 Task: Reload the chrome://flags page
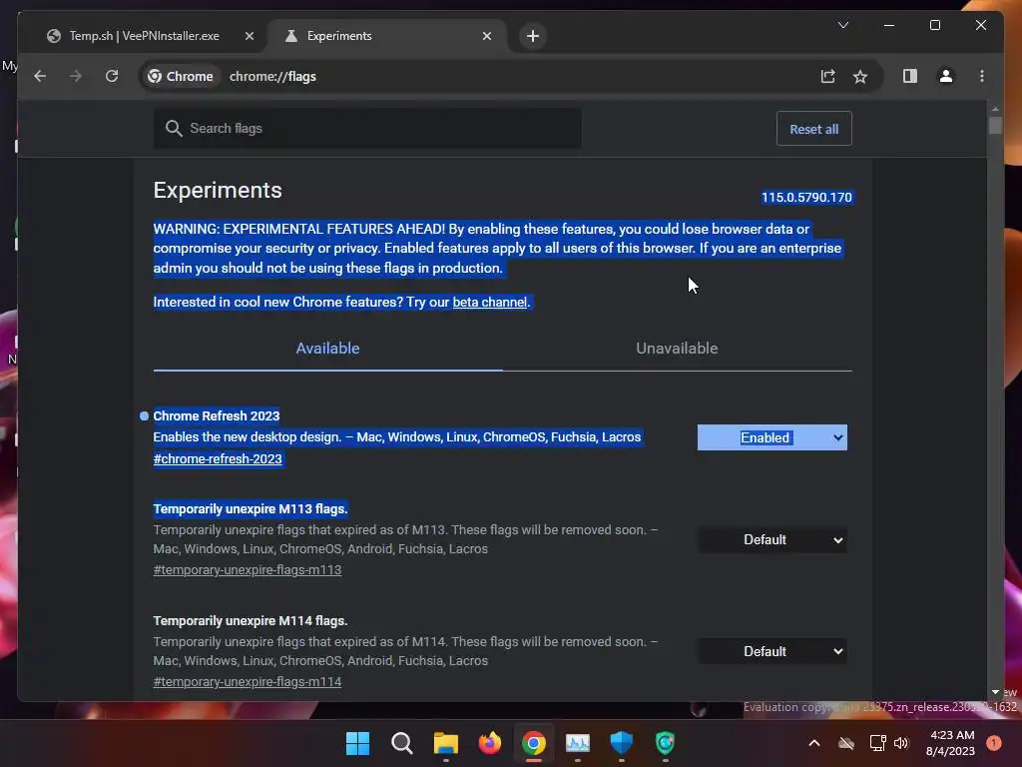tap(112, 76)
